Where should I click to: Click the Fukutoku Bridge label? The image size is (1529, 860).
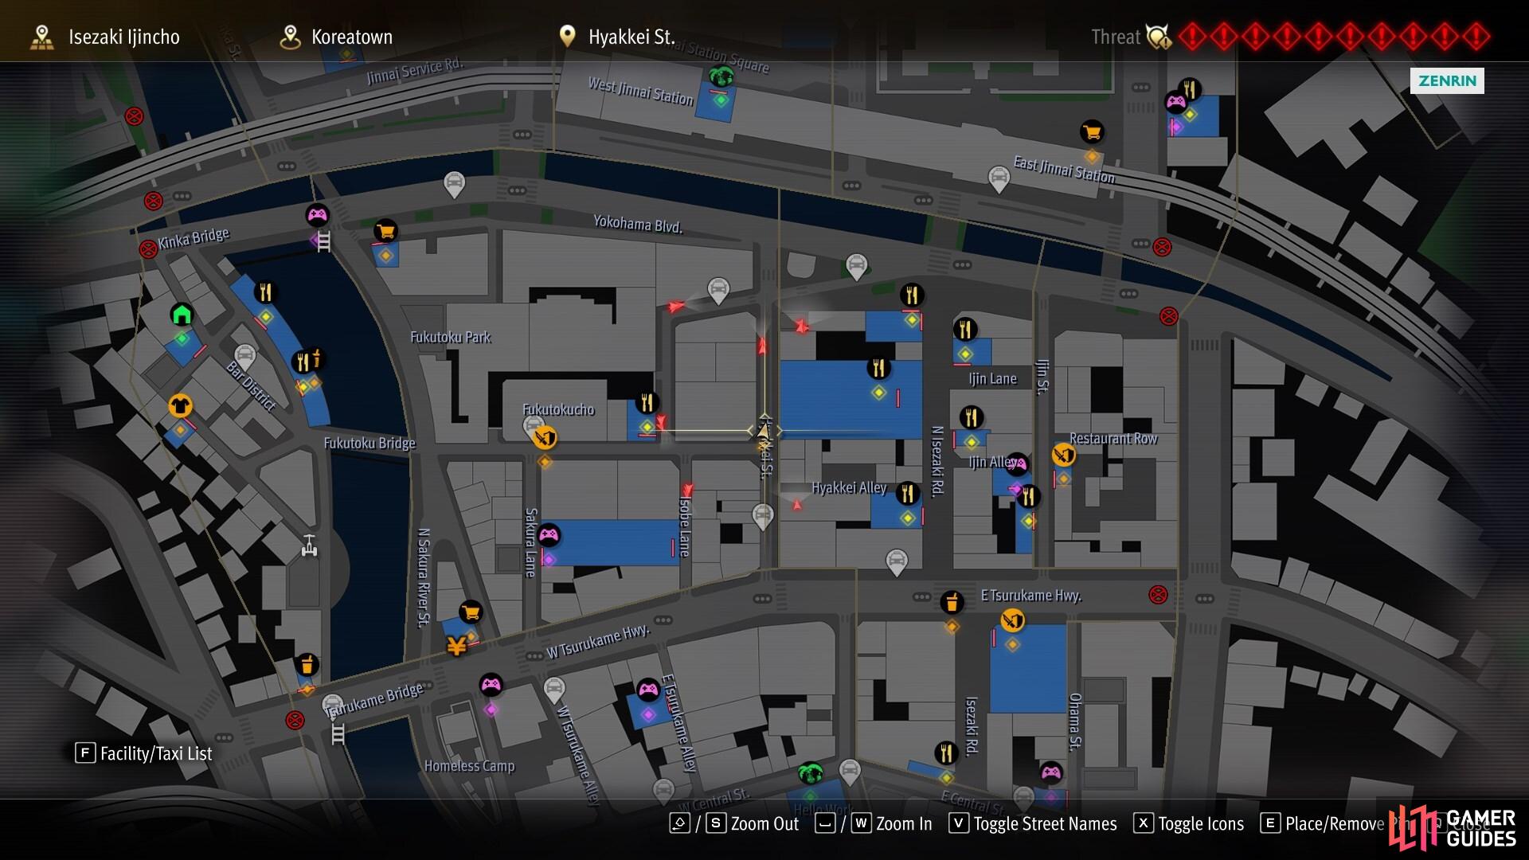coord(370,443)
